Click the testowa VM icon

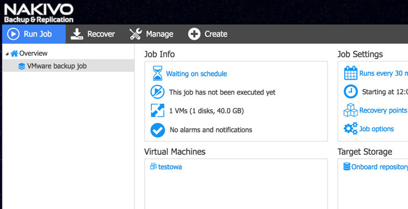pyautogui.click(x=154, y=166)
